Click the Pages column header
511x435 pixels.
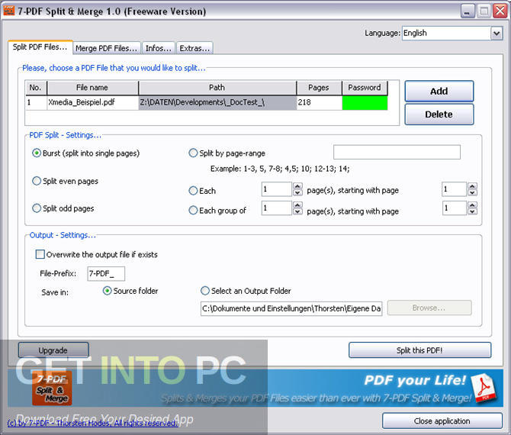pyautogui.click(x=320, y=88)
